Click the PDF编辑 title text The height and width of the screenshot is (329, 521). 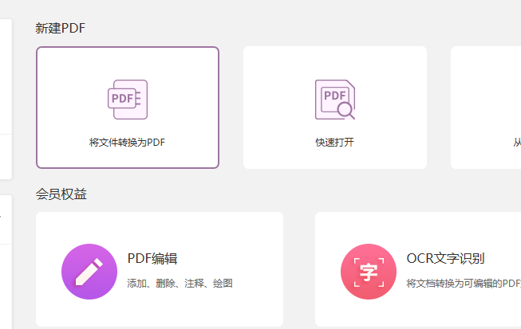152,258
